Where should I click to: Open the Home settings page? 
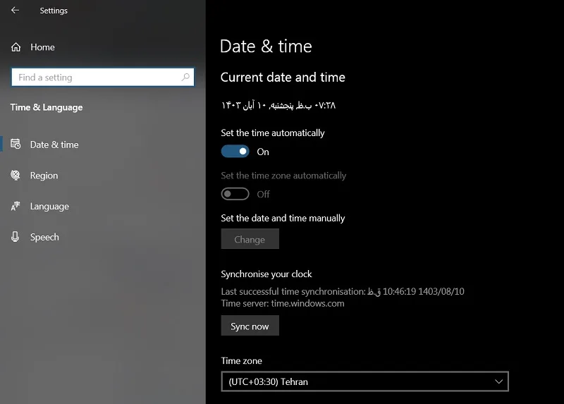coord(42,47)
